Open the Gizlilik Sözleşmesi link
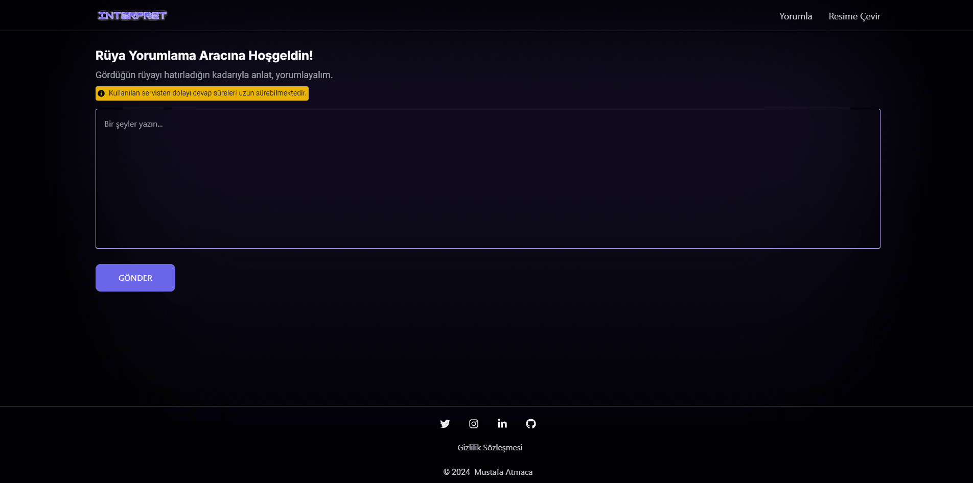973x483 pixels. (490, 448)
